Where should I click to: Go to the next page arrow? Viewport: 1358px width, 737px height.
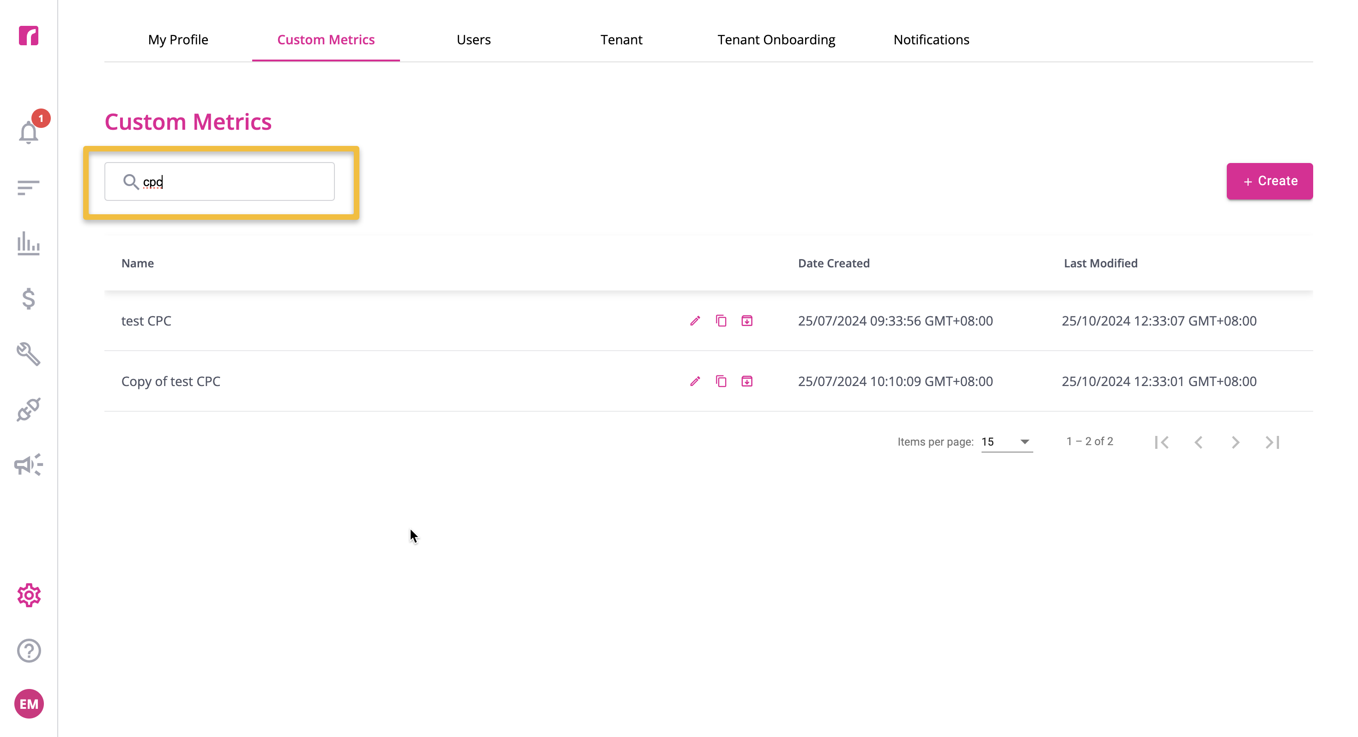1236,442
